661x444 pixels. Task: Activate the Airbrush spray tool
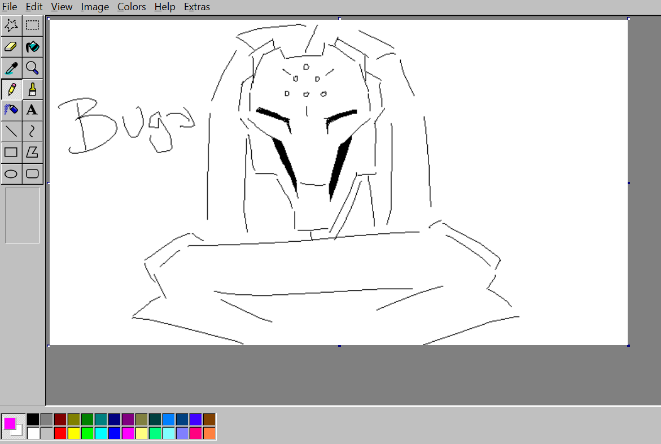pyautogui.click(x=11, y=110)
